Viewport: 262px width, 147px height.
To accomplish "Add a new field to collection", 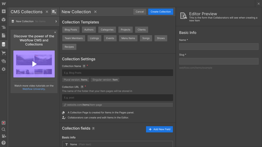I will pos(159,129).
